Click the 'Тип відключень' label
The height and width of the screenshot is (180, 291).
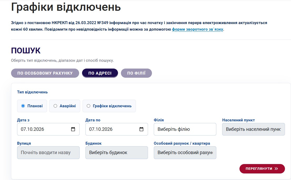click(33, 92)
